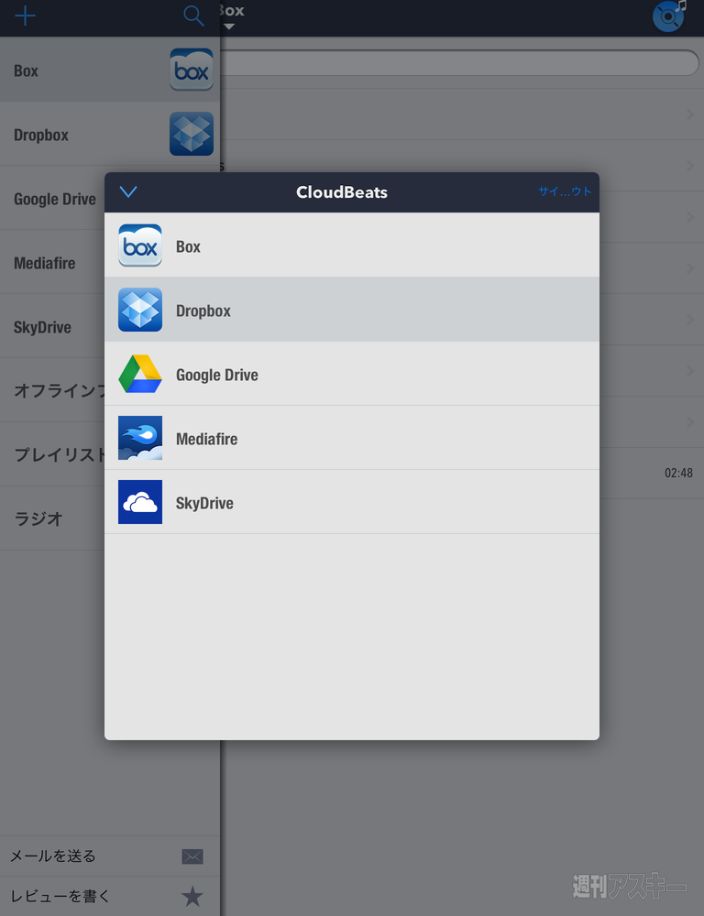Open the Box title dropdown arrow

pos(229,27)
